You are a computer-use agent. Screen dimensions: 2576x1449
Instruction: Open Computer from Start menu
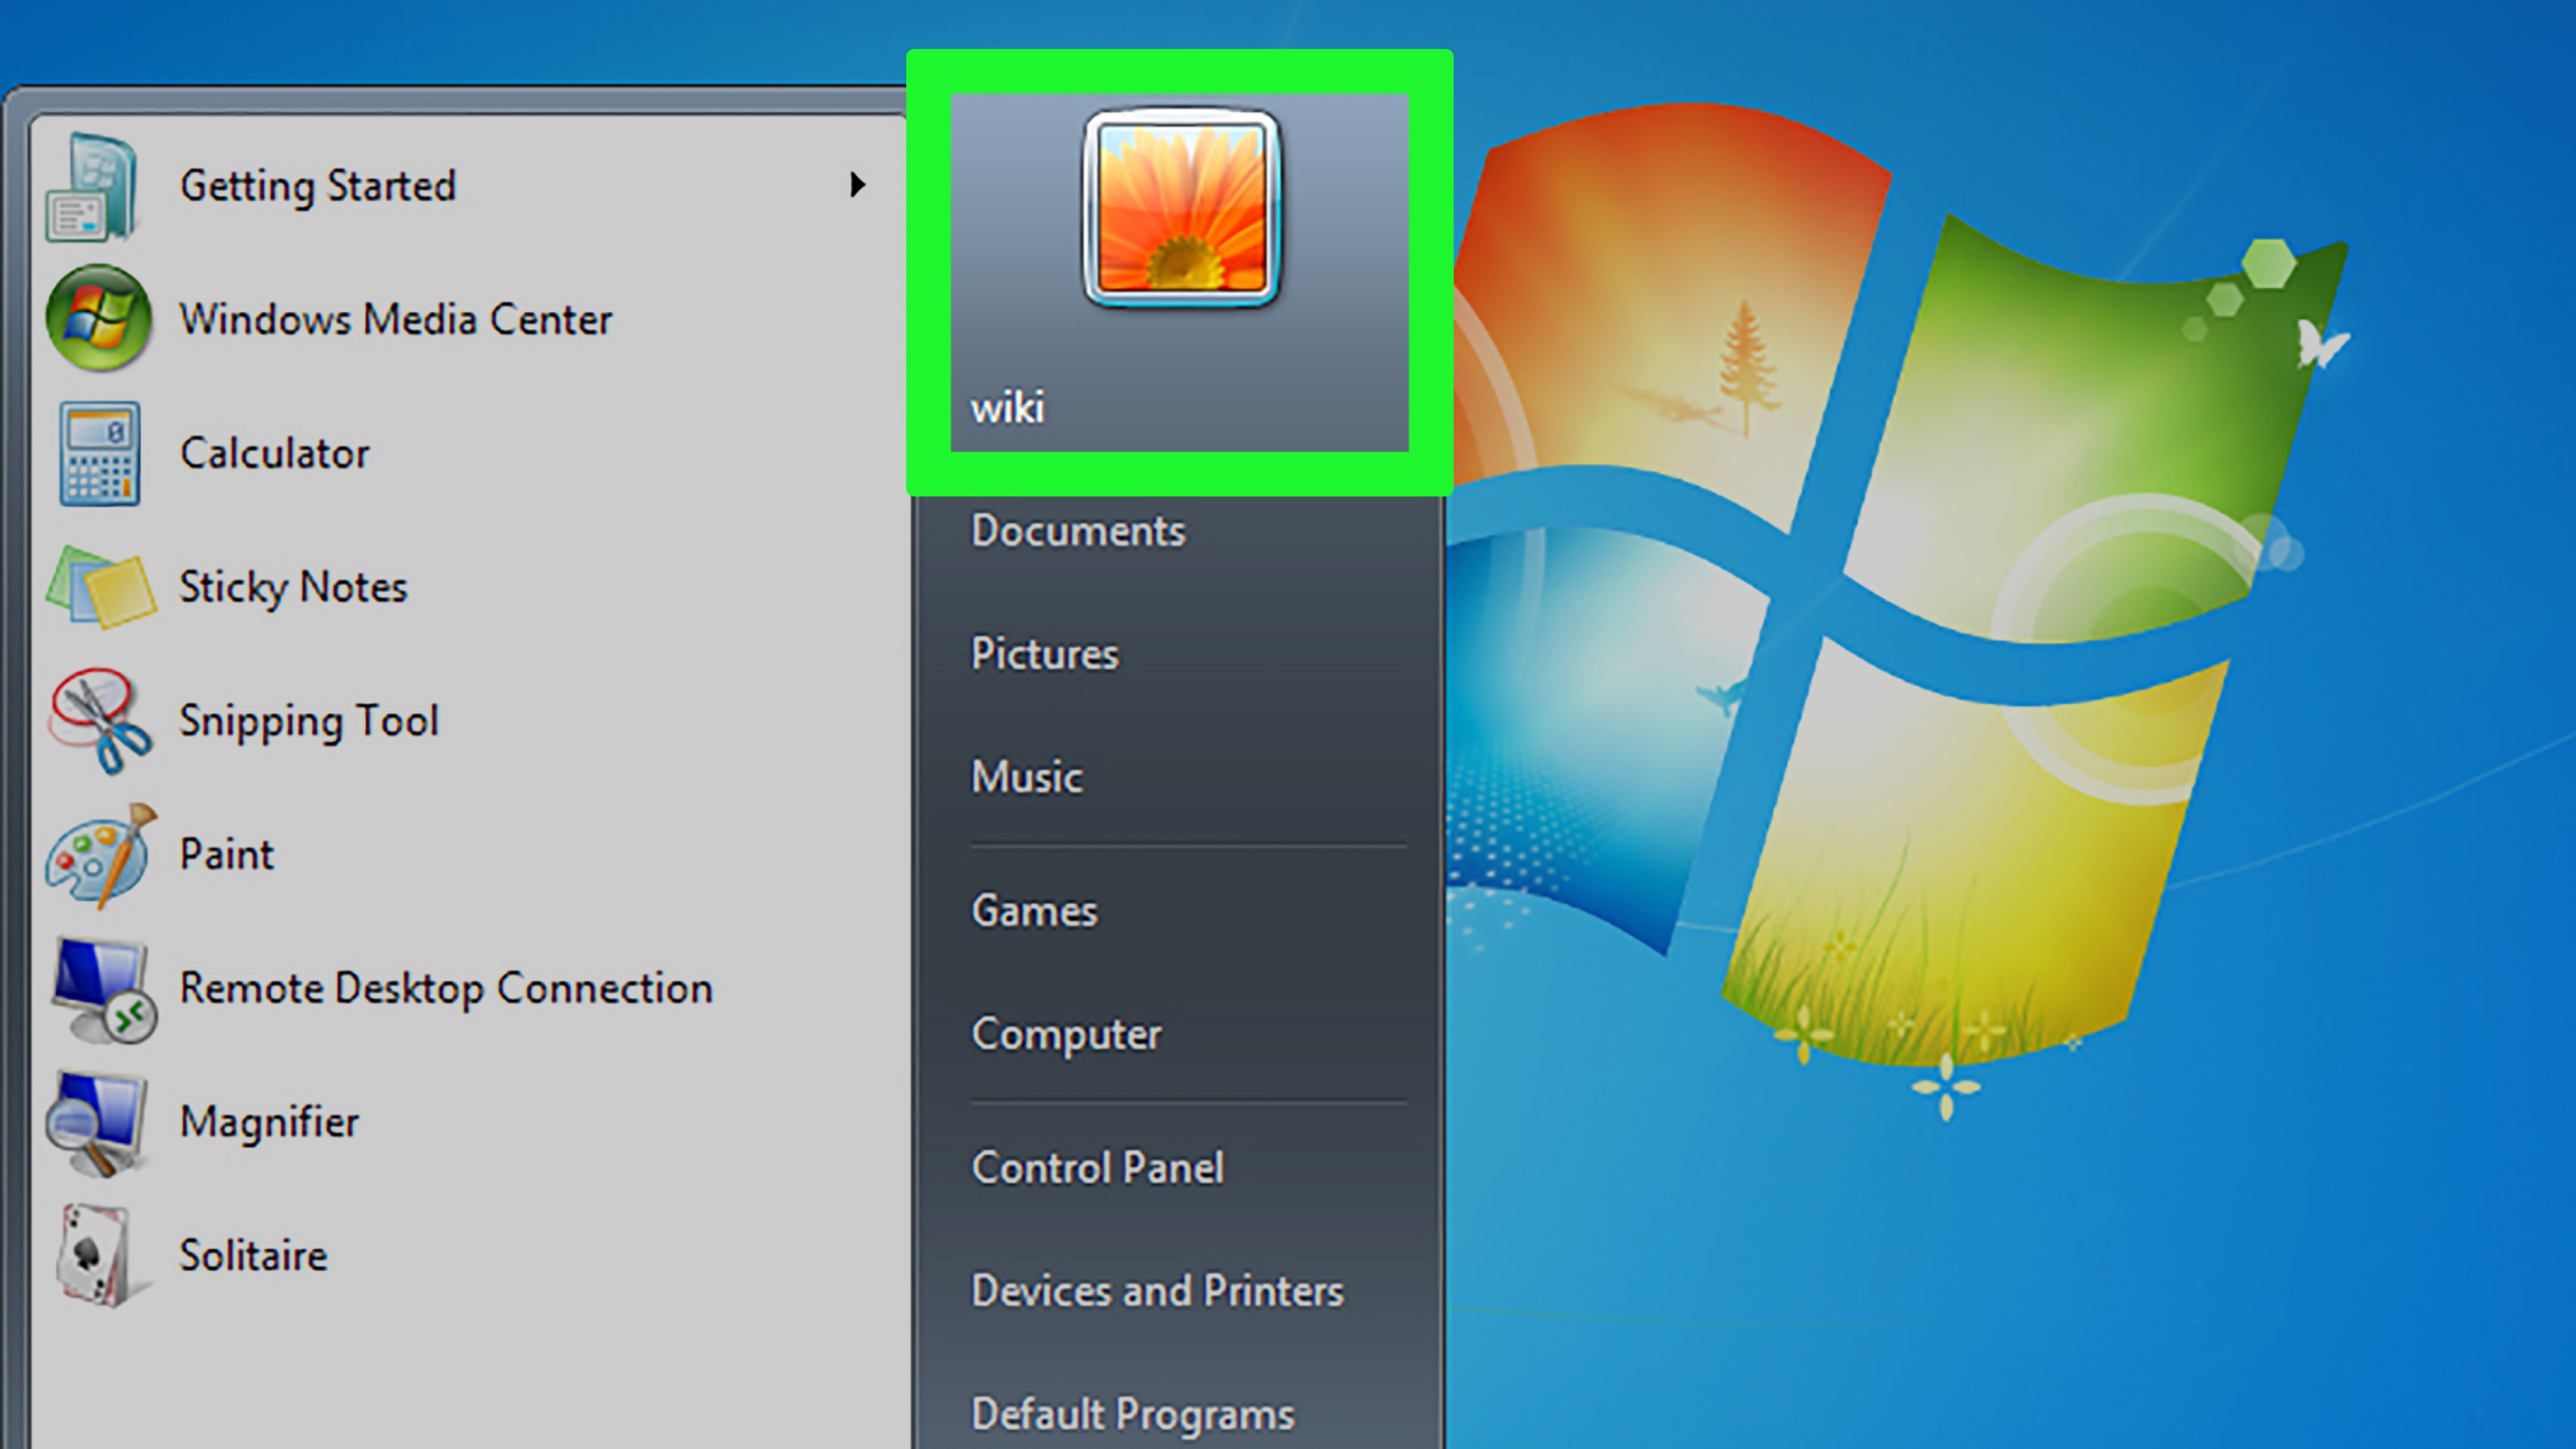[x=1066, y=1034]
